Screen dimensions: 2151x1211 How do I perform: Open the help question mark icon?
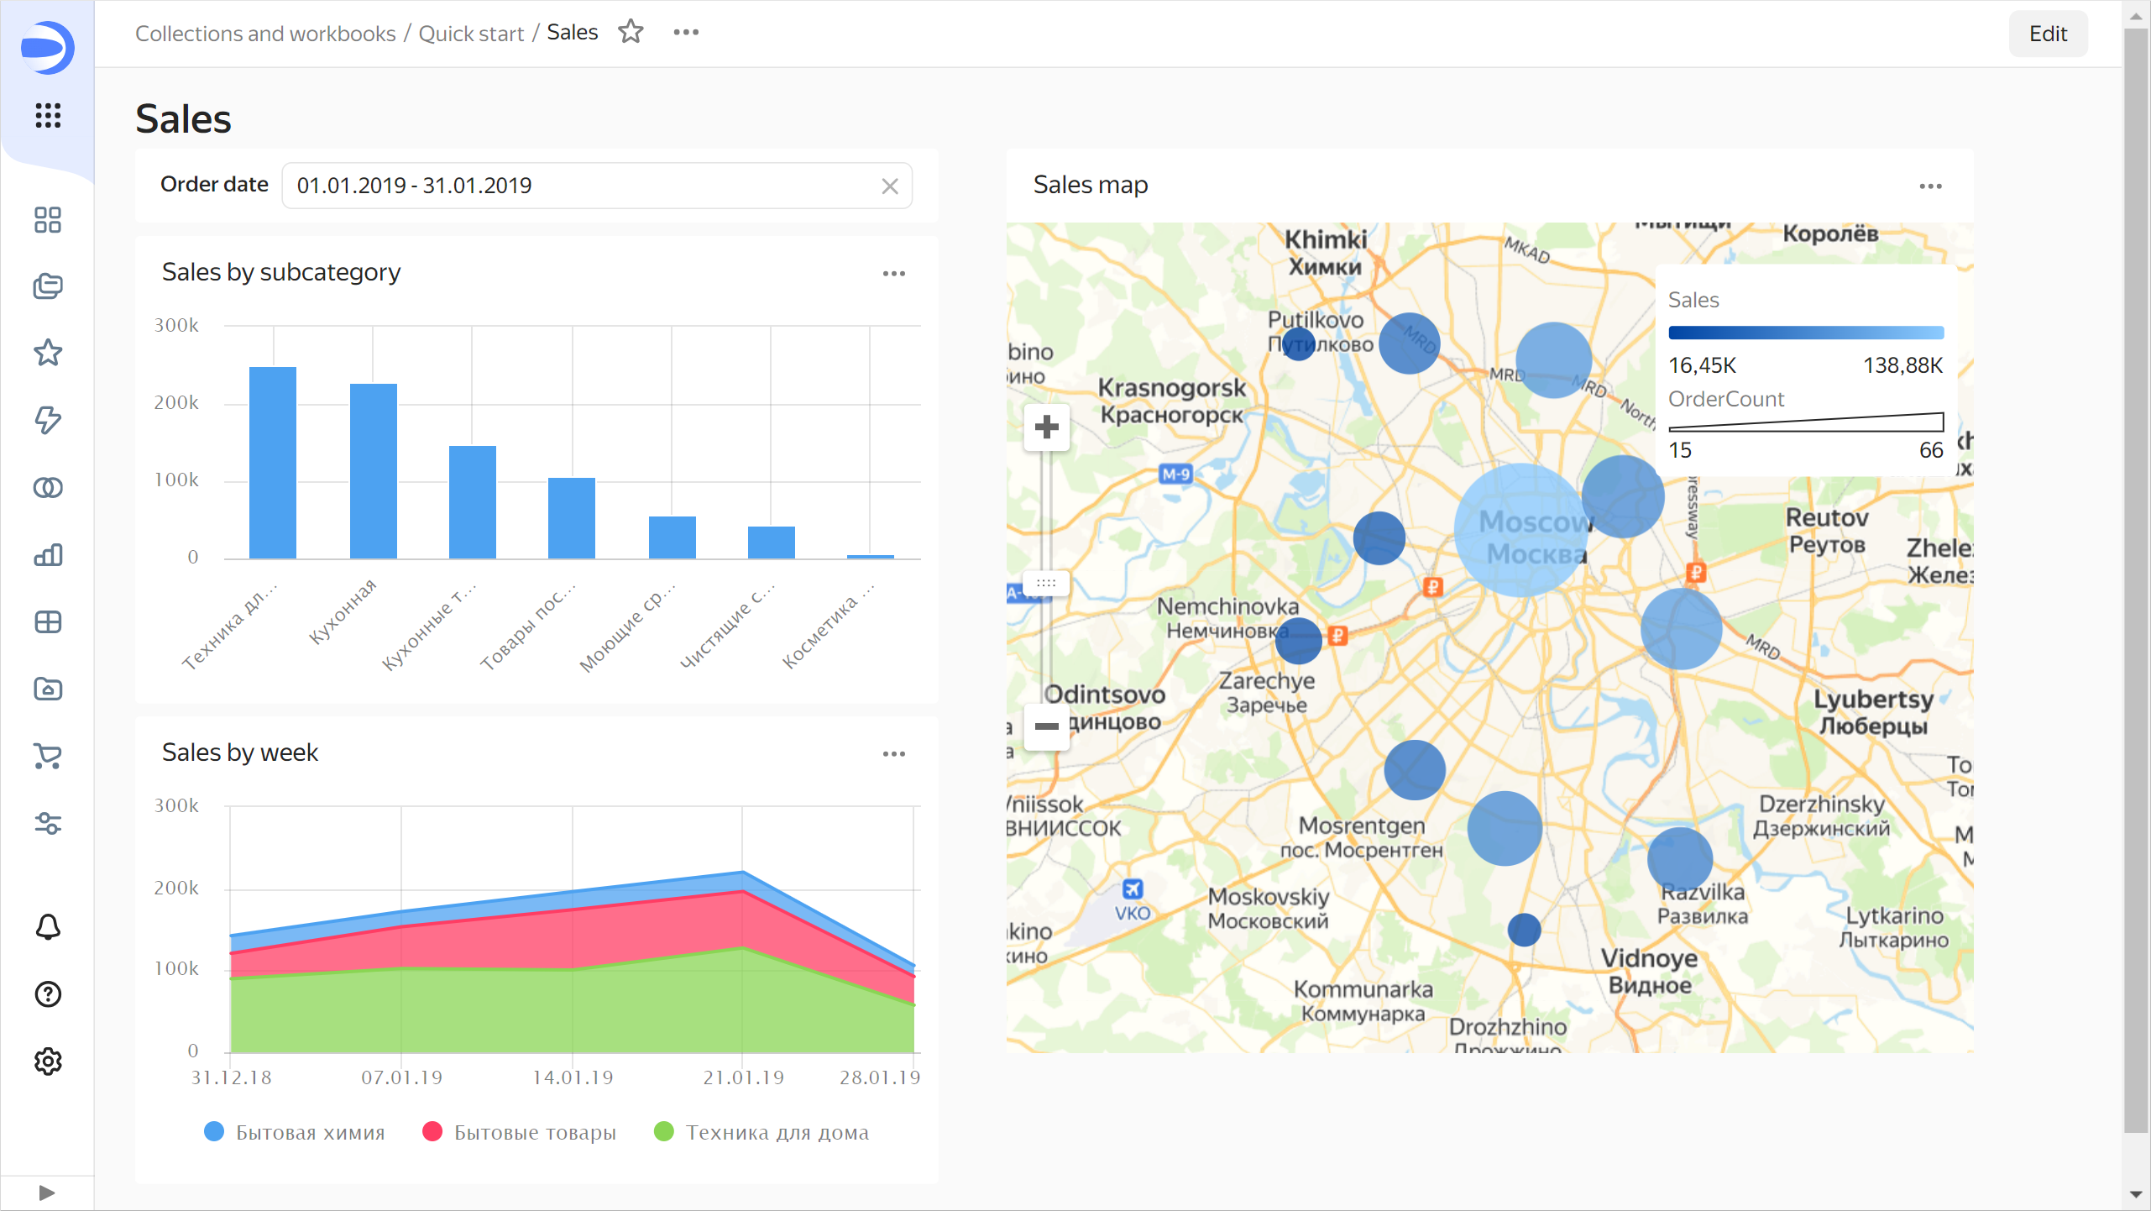[48, 994]
